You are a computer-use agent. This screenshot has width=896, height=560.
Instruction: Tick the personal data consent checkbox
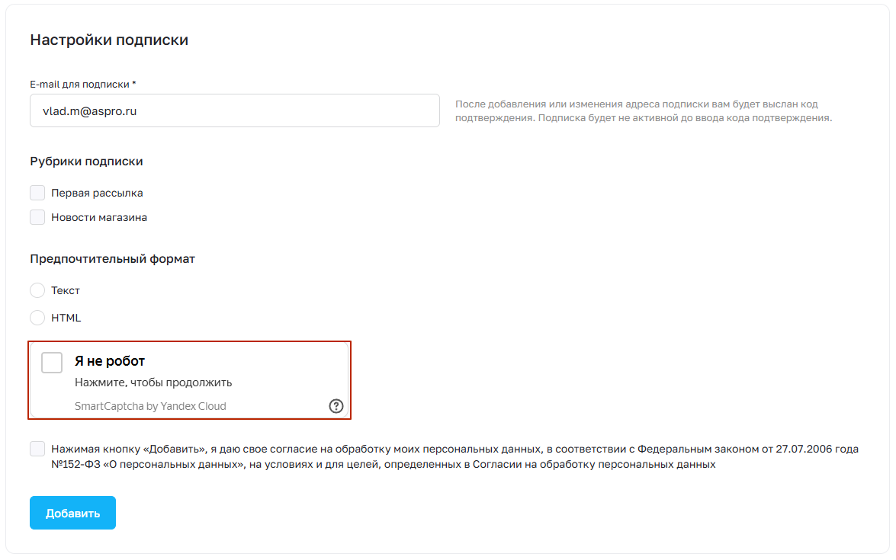pyautogui.click(x=37, y=449)
